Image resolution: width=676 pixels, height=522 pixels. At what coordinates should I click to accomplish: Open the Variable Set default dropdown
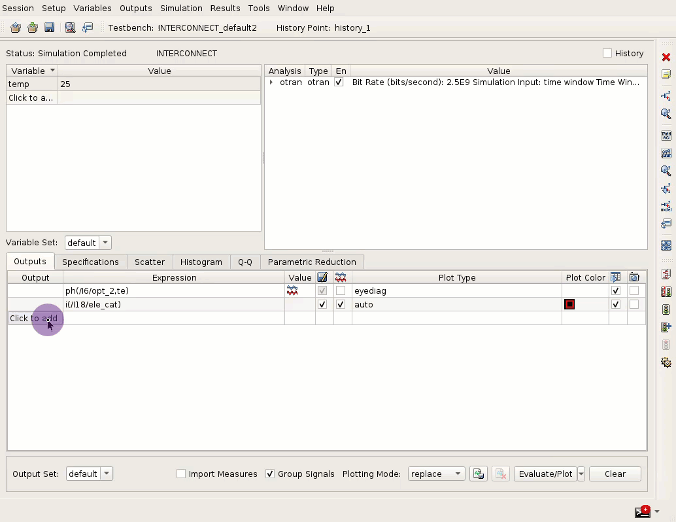[x=88, y=243]
